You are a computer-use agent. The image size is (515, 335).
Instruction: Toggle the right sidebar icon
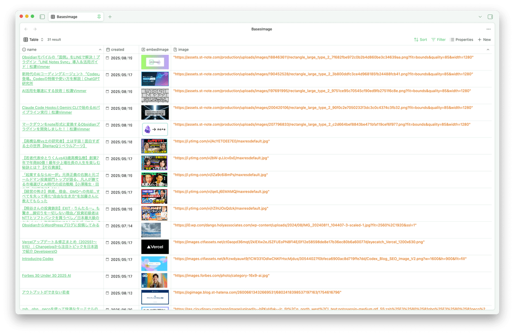pos(490,17)
